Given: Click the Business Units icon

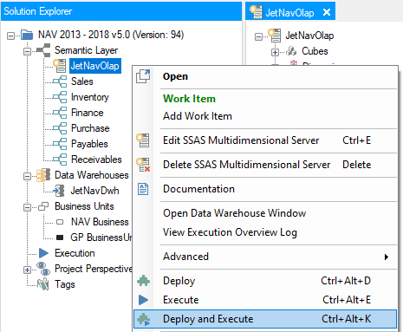Looking at the screenshot, I should (43, 206).
